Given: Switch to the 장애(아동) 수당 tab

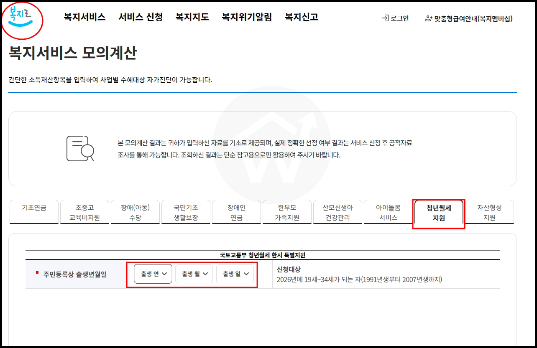Looking at the screenshot, I should coord(135,212).
